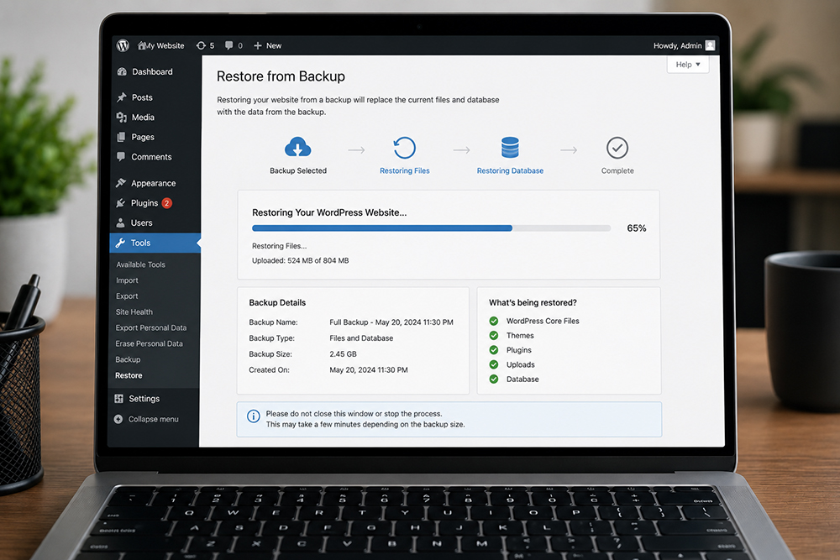Click the Comments bubble icon in sidebar

pos(121,157)
